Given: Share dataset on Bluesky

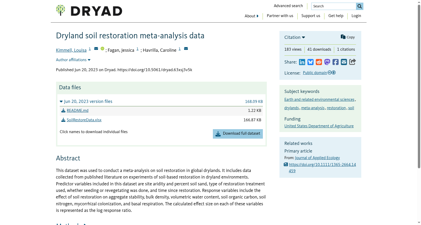Looking at the screenshot, I should [310, 62].
